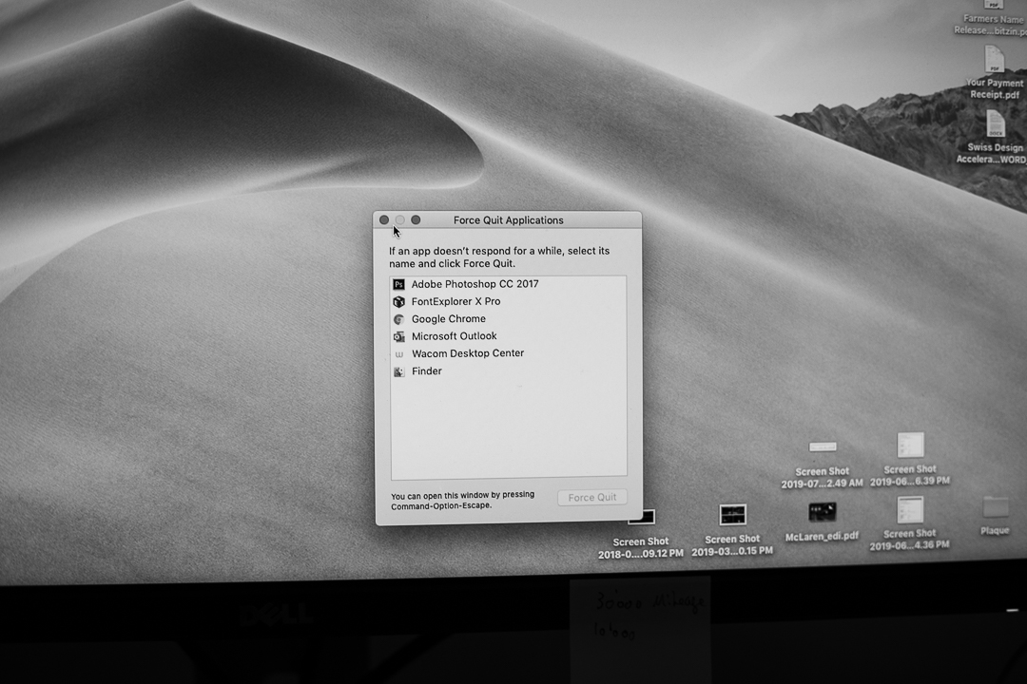Close the Force Quit Applications window
The width and height of the screenshot is (1027, 684).
tap(384, 220)
